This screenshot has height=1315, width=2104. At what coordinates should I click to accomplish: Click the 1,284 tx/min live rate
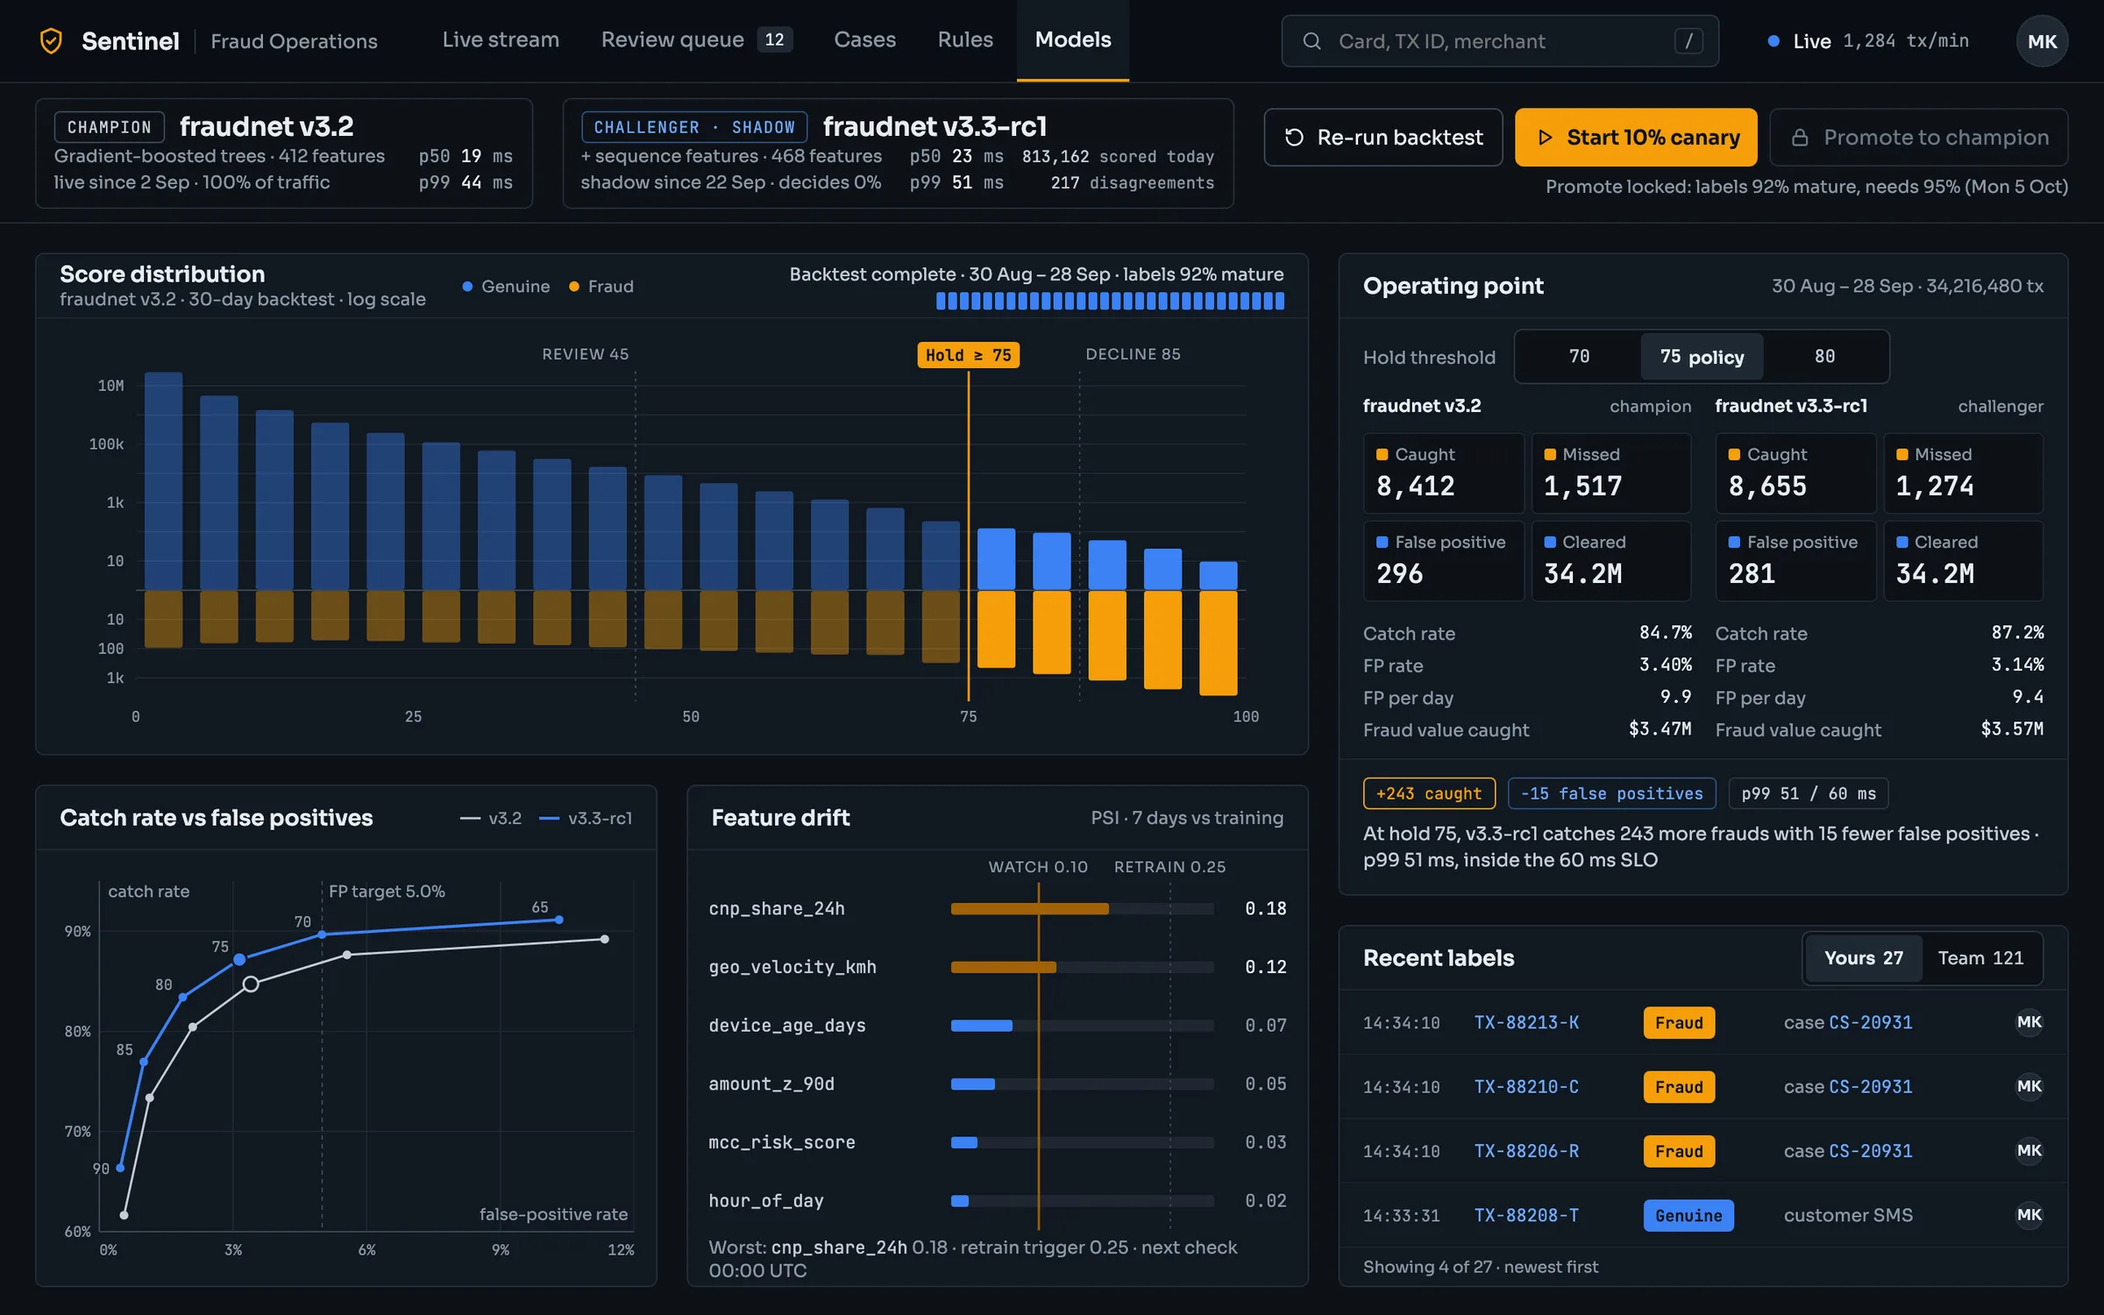coord(1906,41)
